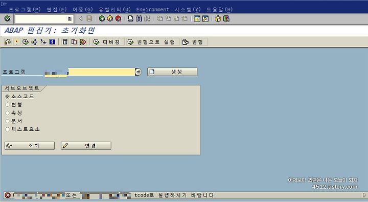
Task: Select the 변형 radio button
Action: pos(7,105)
